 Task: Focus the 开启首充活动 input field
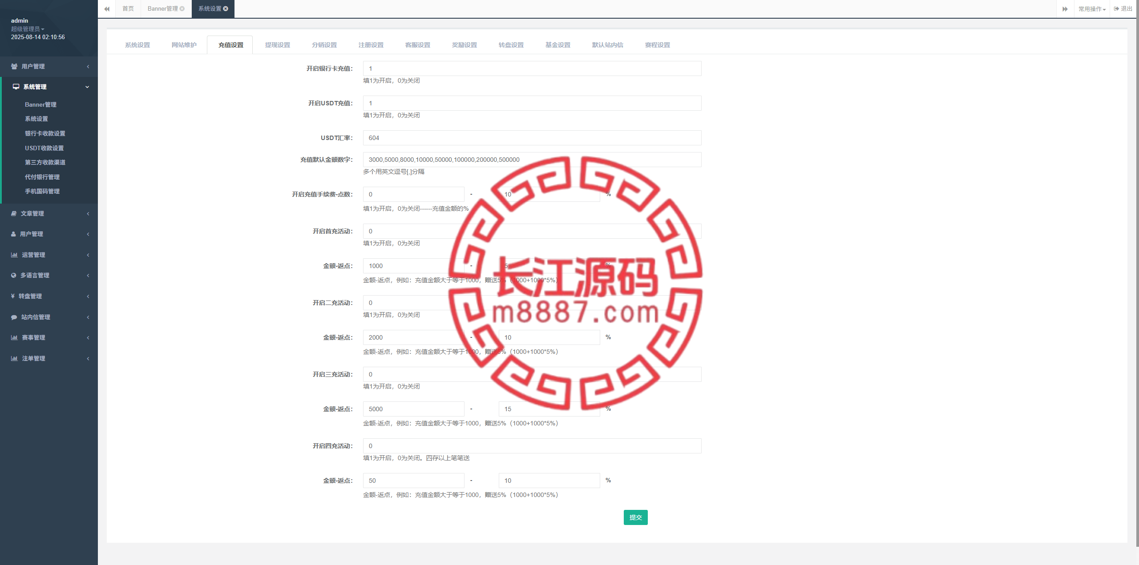pyautogui.click(x=532, y=231)
